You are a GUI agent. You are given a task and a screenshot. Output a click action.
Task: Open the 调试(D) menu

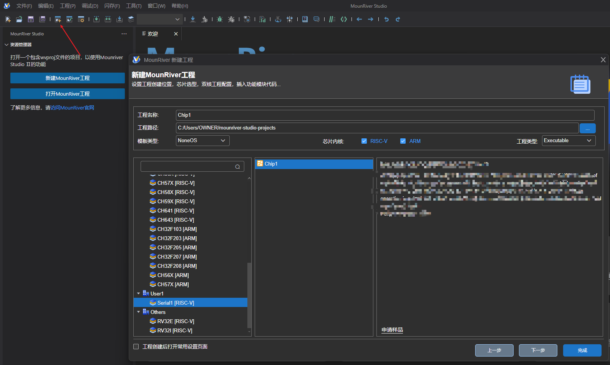pyautogui.click(x=90, y=6)
